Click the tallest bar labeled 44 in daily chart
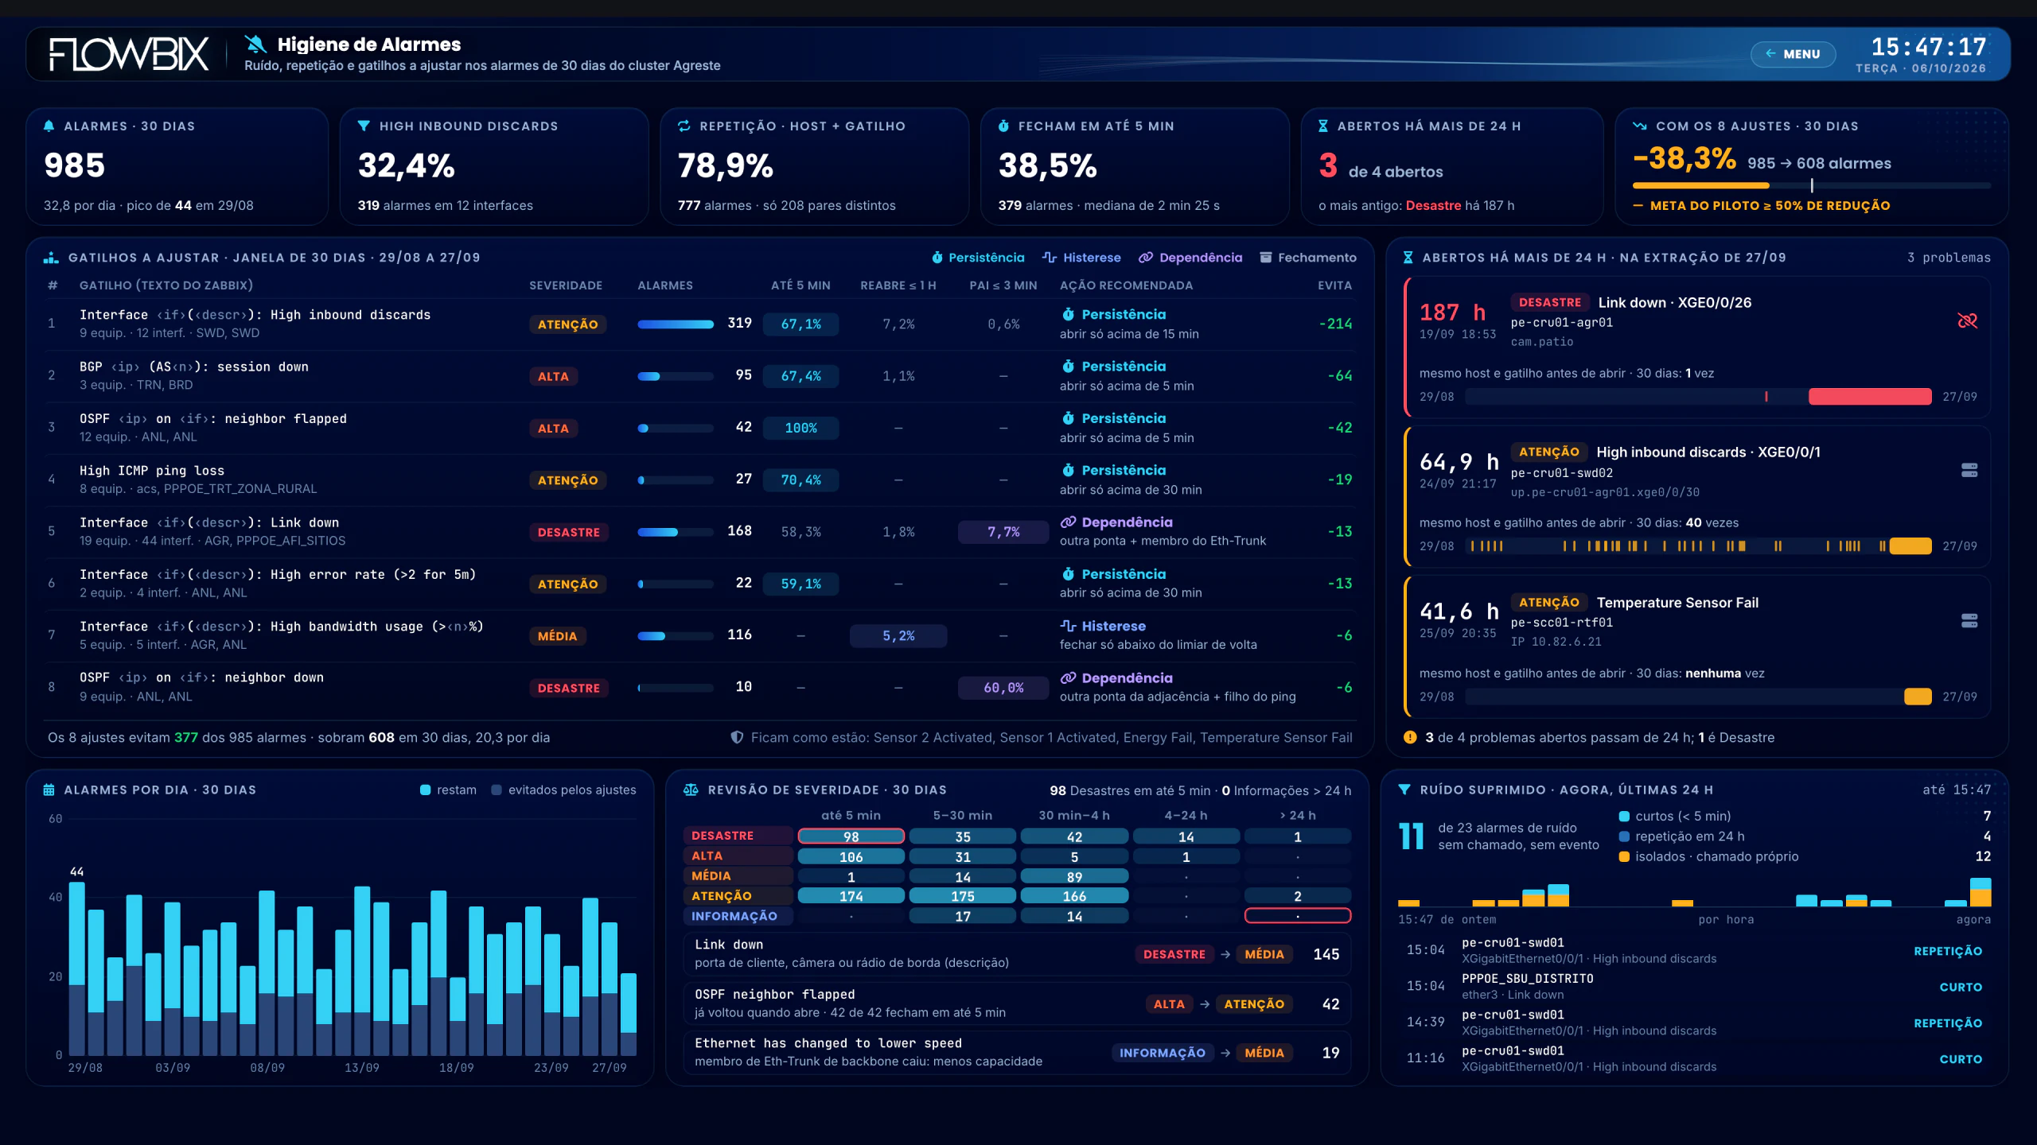This screenshot has width=2037, height=1145. coord(77,968)
